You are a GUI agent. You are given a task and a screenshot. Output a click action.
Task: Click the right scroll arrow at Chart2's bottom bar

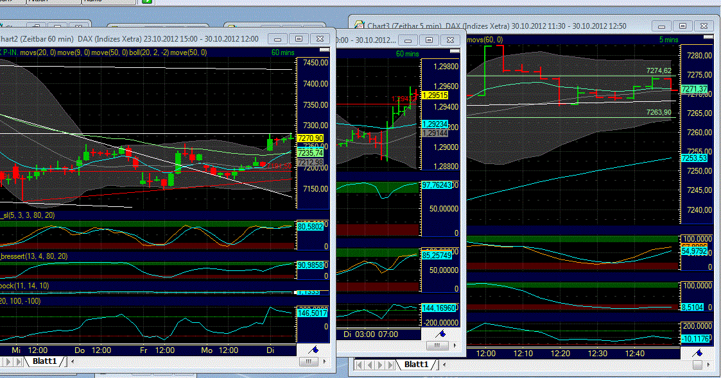coord(326,361)
